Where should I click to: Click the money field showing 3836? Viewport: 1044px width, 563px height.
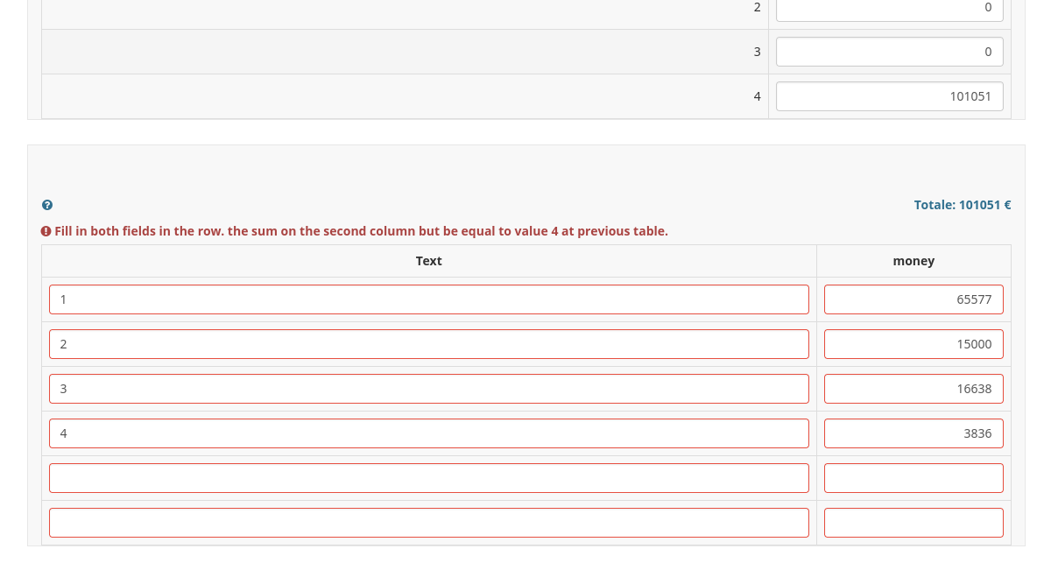click(913, 433)
